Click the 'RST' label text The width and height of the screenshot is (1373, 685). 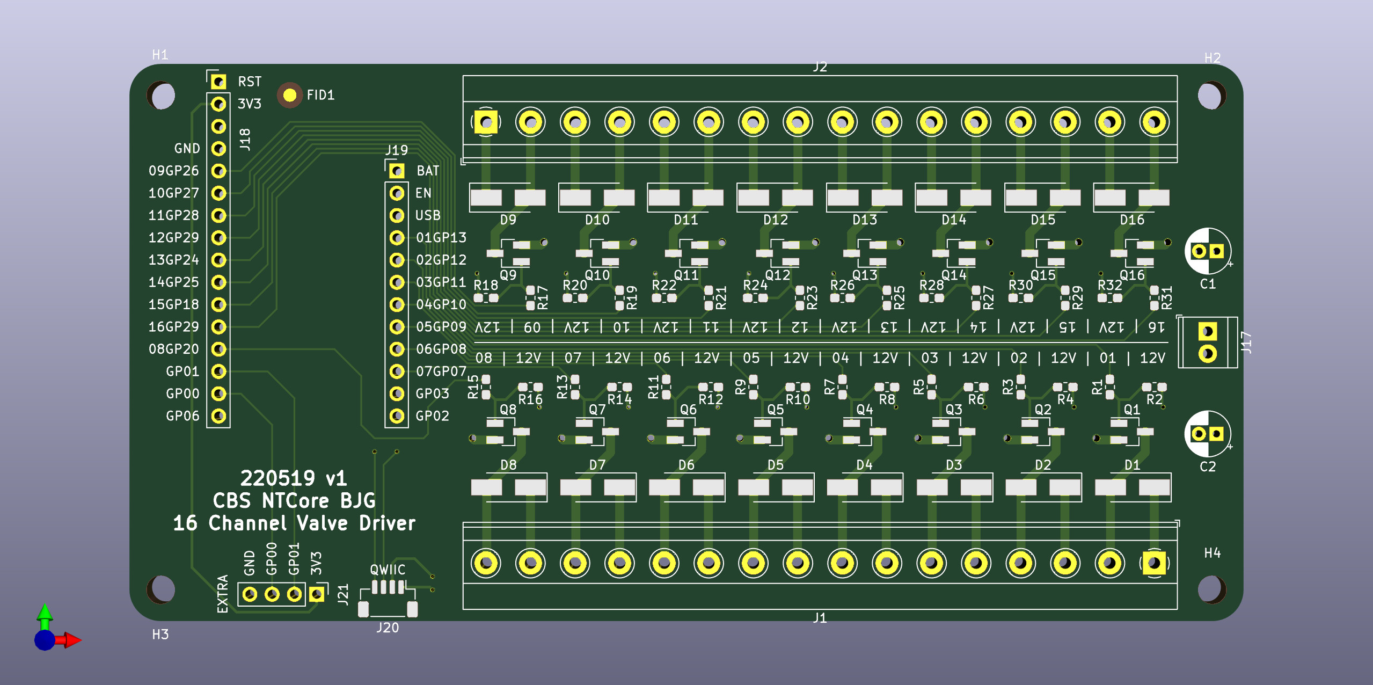(x=250, y=82)
